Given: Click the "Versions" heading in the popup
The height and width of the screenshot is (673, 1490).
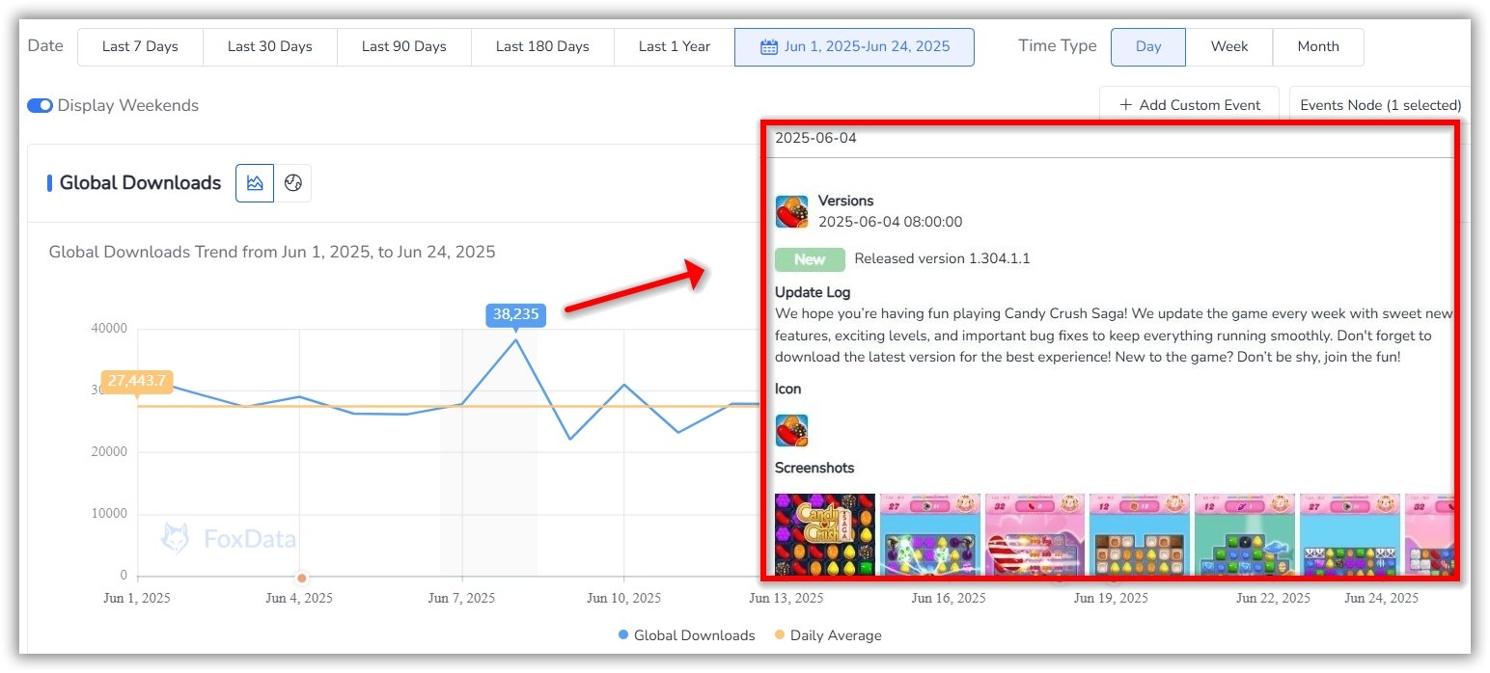Looking at the screenshot, I should [x=845, y=201].
